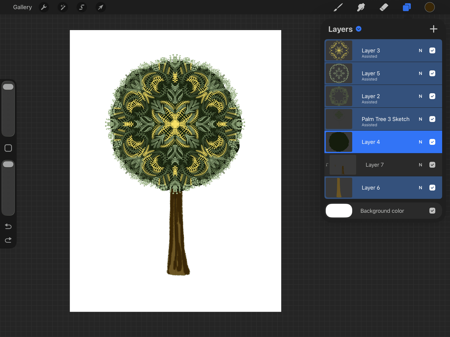Viewport: 450px width, 337px height.
Task: Redo the last action
Action: click(8, 240)
